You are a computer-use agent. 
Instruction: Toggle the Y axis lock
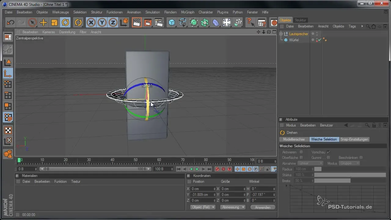pyautogui.click(x=102, y=22)
